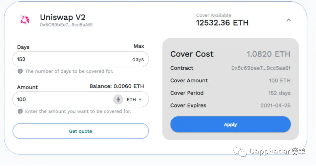Click the Balance: 0.0060 ETH text
The height and width of the screenshot is (166, 316).
point(117,86)
